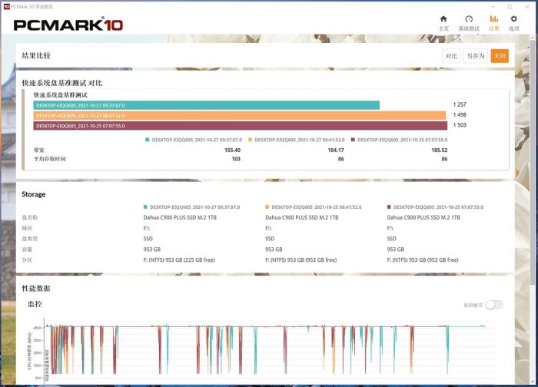Click the PCMark 10 logo
Viewport: 538px width, 387px height.
click(68, 25)
